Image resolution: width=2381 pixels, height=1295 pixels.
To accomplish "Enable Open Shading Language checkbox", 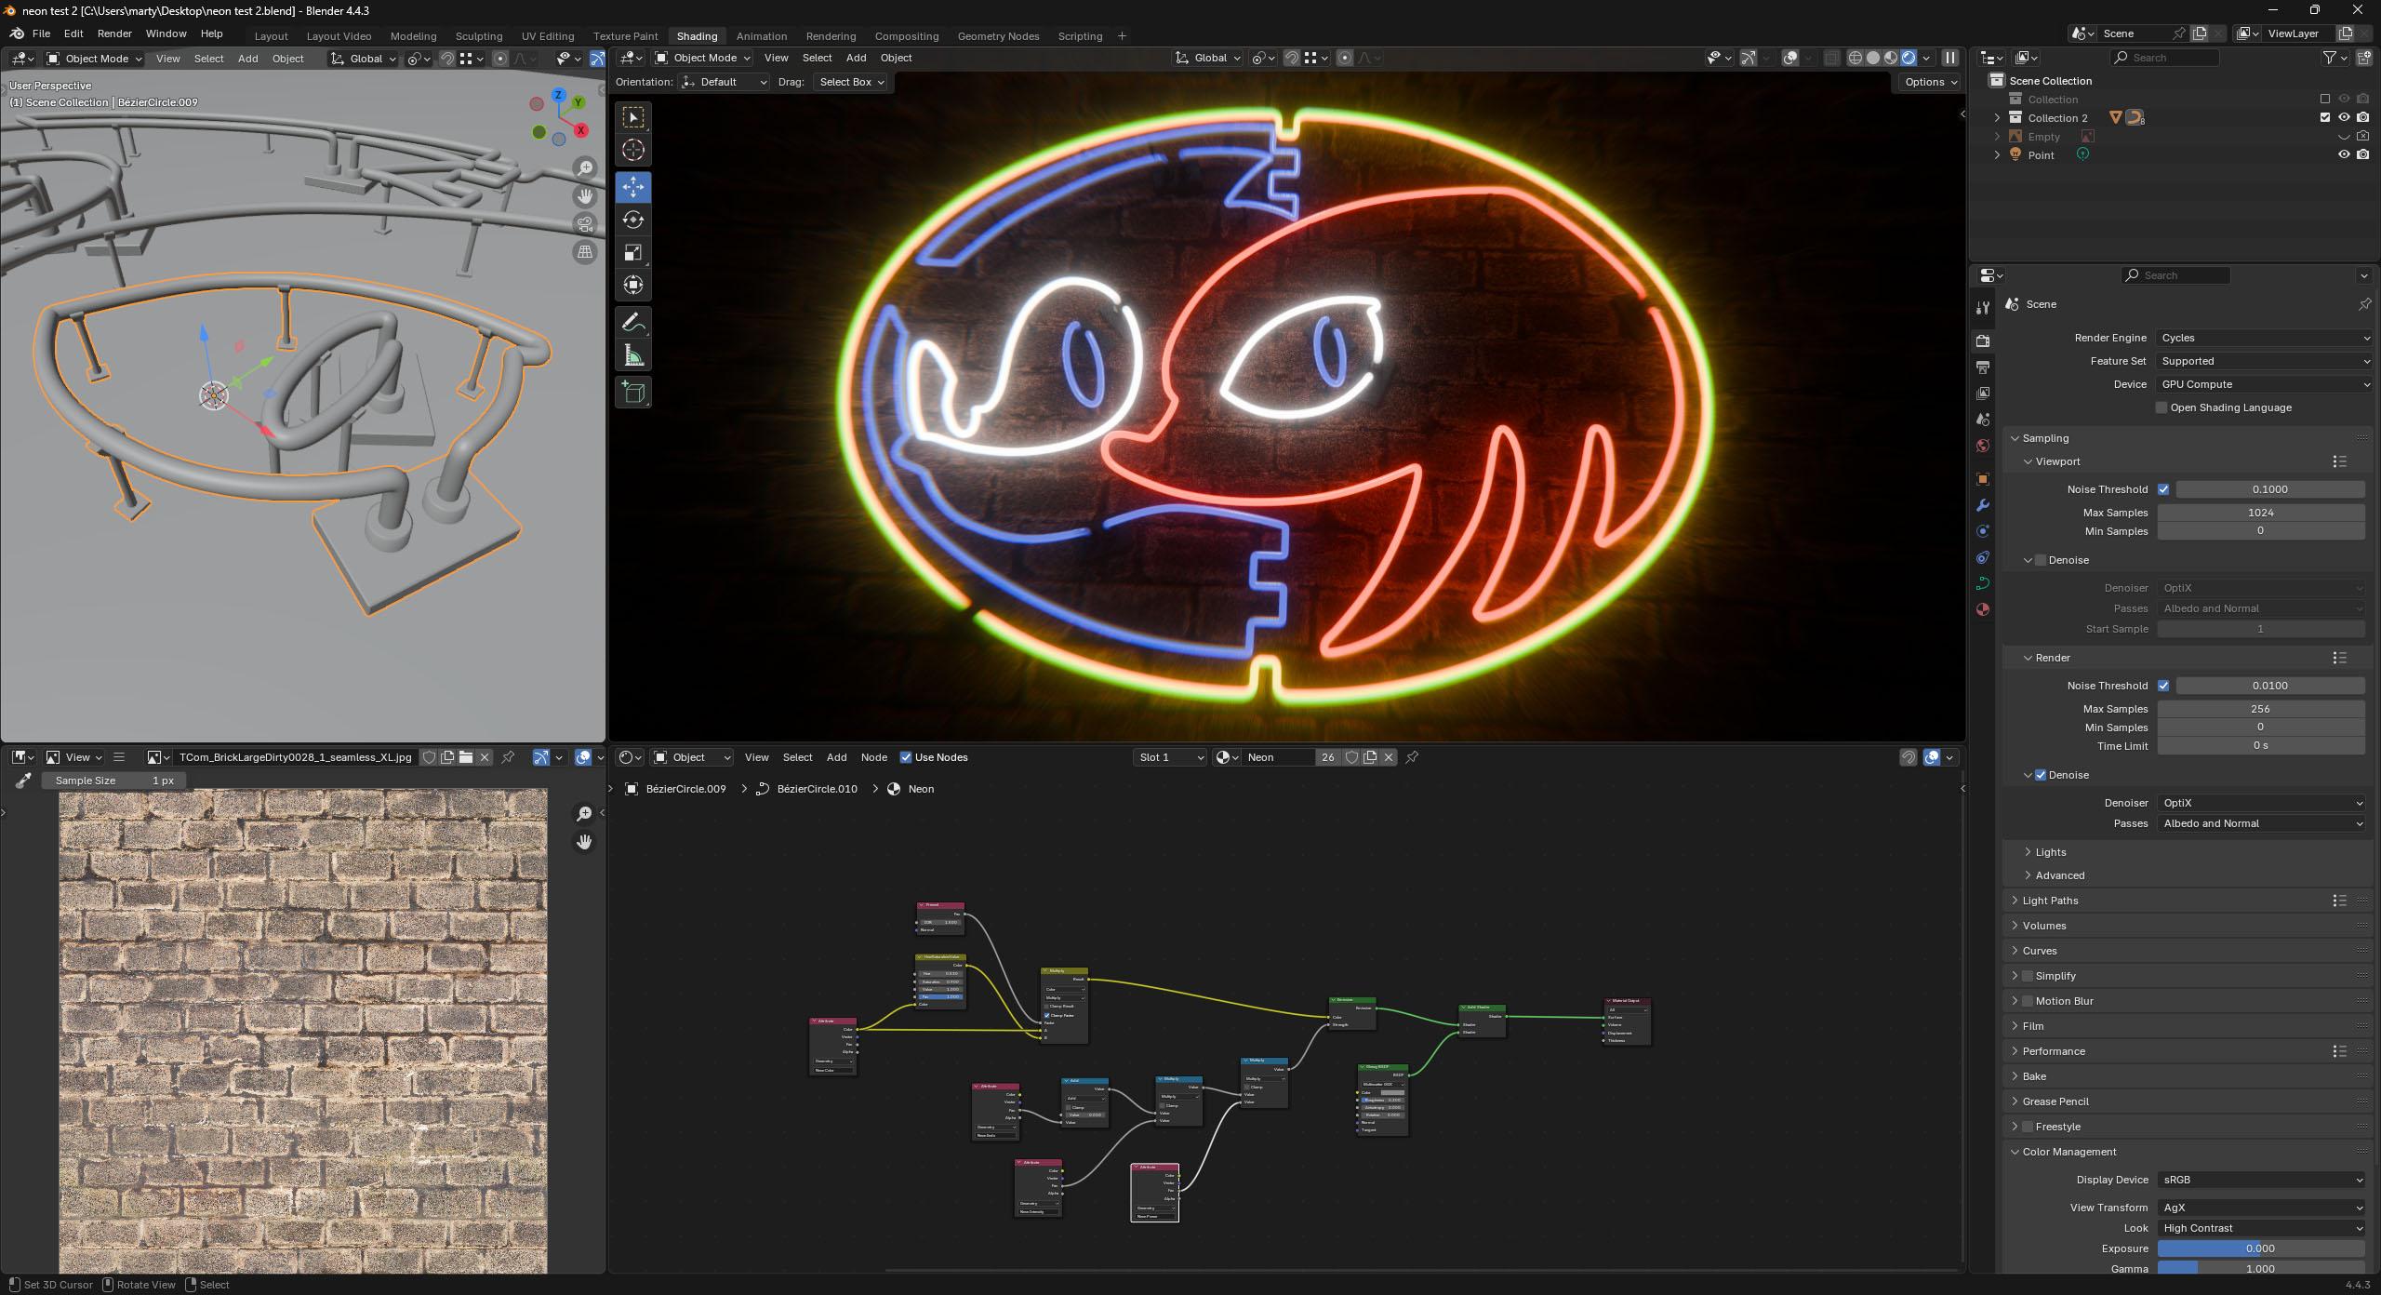I will tap(2162, 407).
